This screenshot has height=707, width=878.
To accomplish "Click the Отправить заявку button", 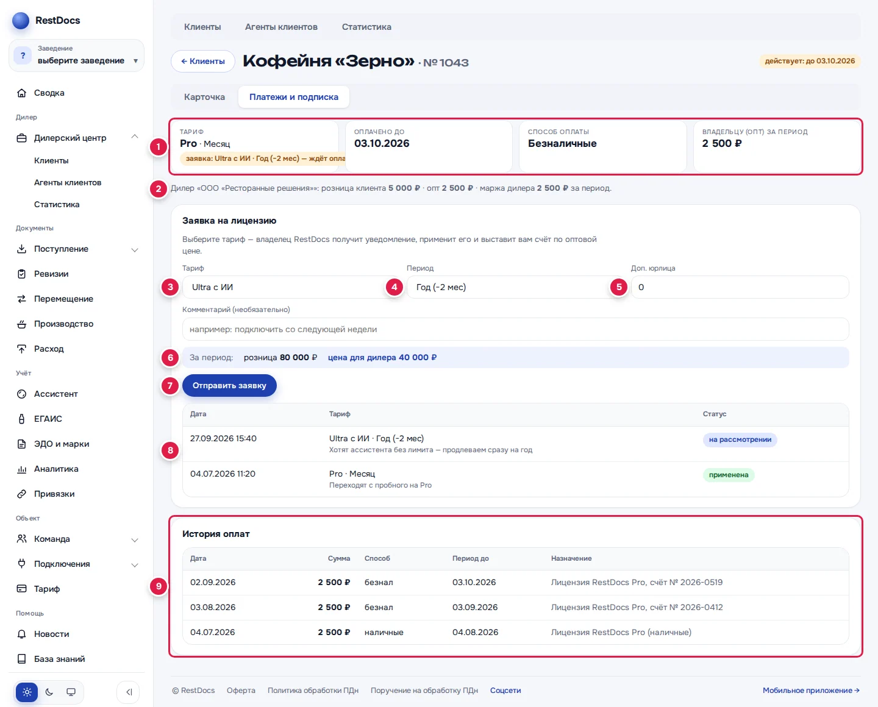I will click(x=229, y=386).
